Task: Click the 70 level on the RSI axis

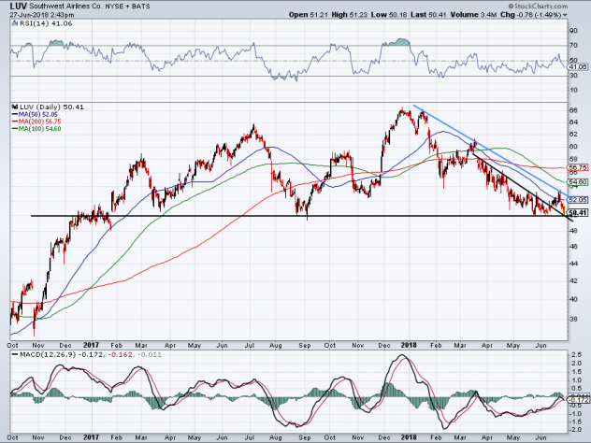Action: click(573, 46)
